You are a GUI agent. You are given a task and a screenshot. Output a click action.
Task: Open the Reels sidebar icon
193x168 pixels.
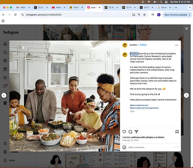coord(5,69)
